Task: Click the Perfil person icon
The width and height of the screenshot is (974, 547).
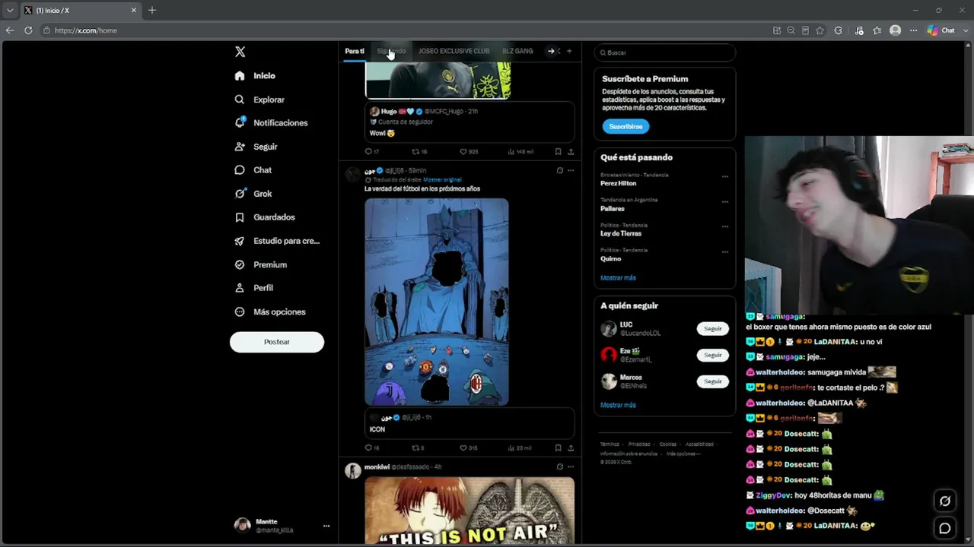Action: point(240,288)
